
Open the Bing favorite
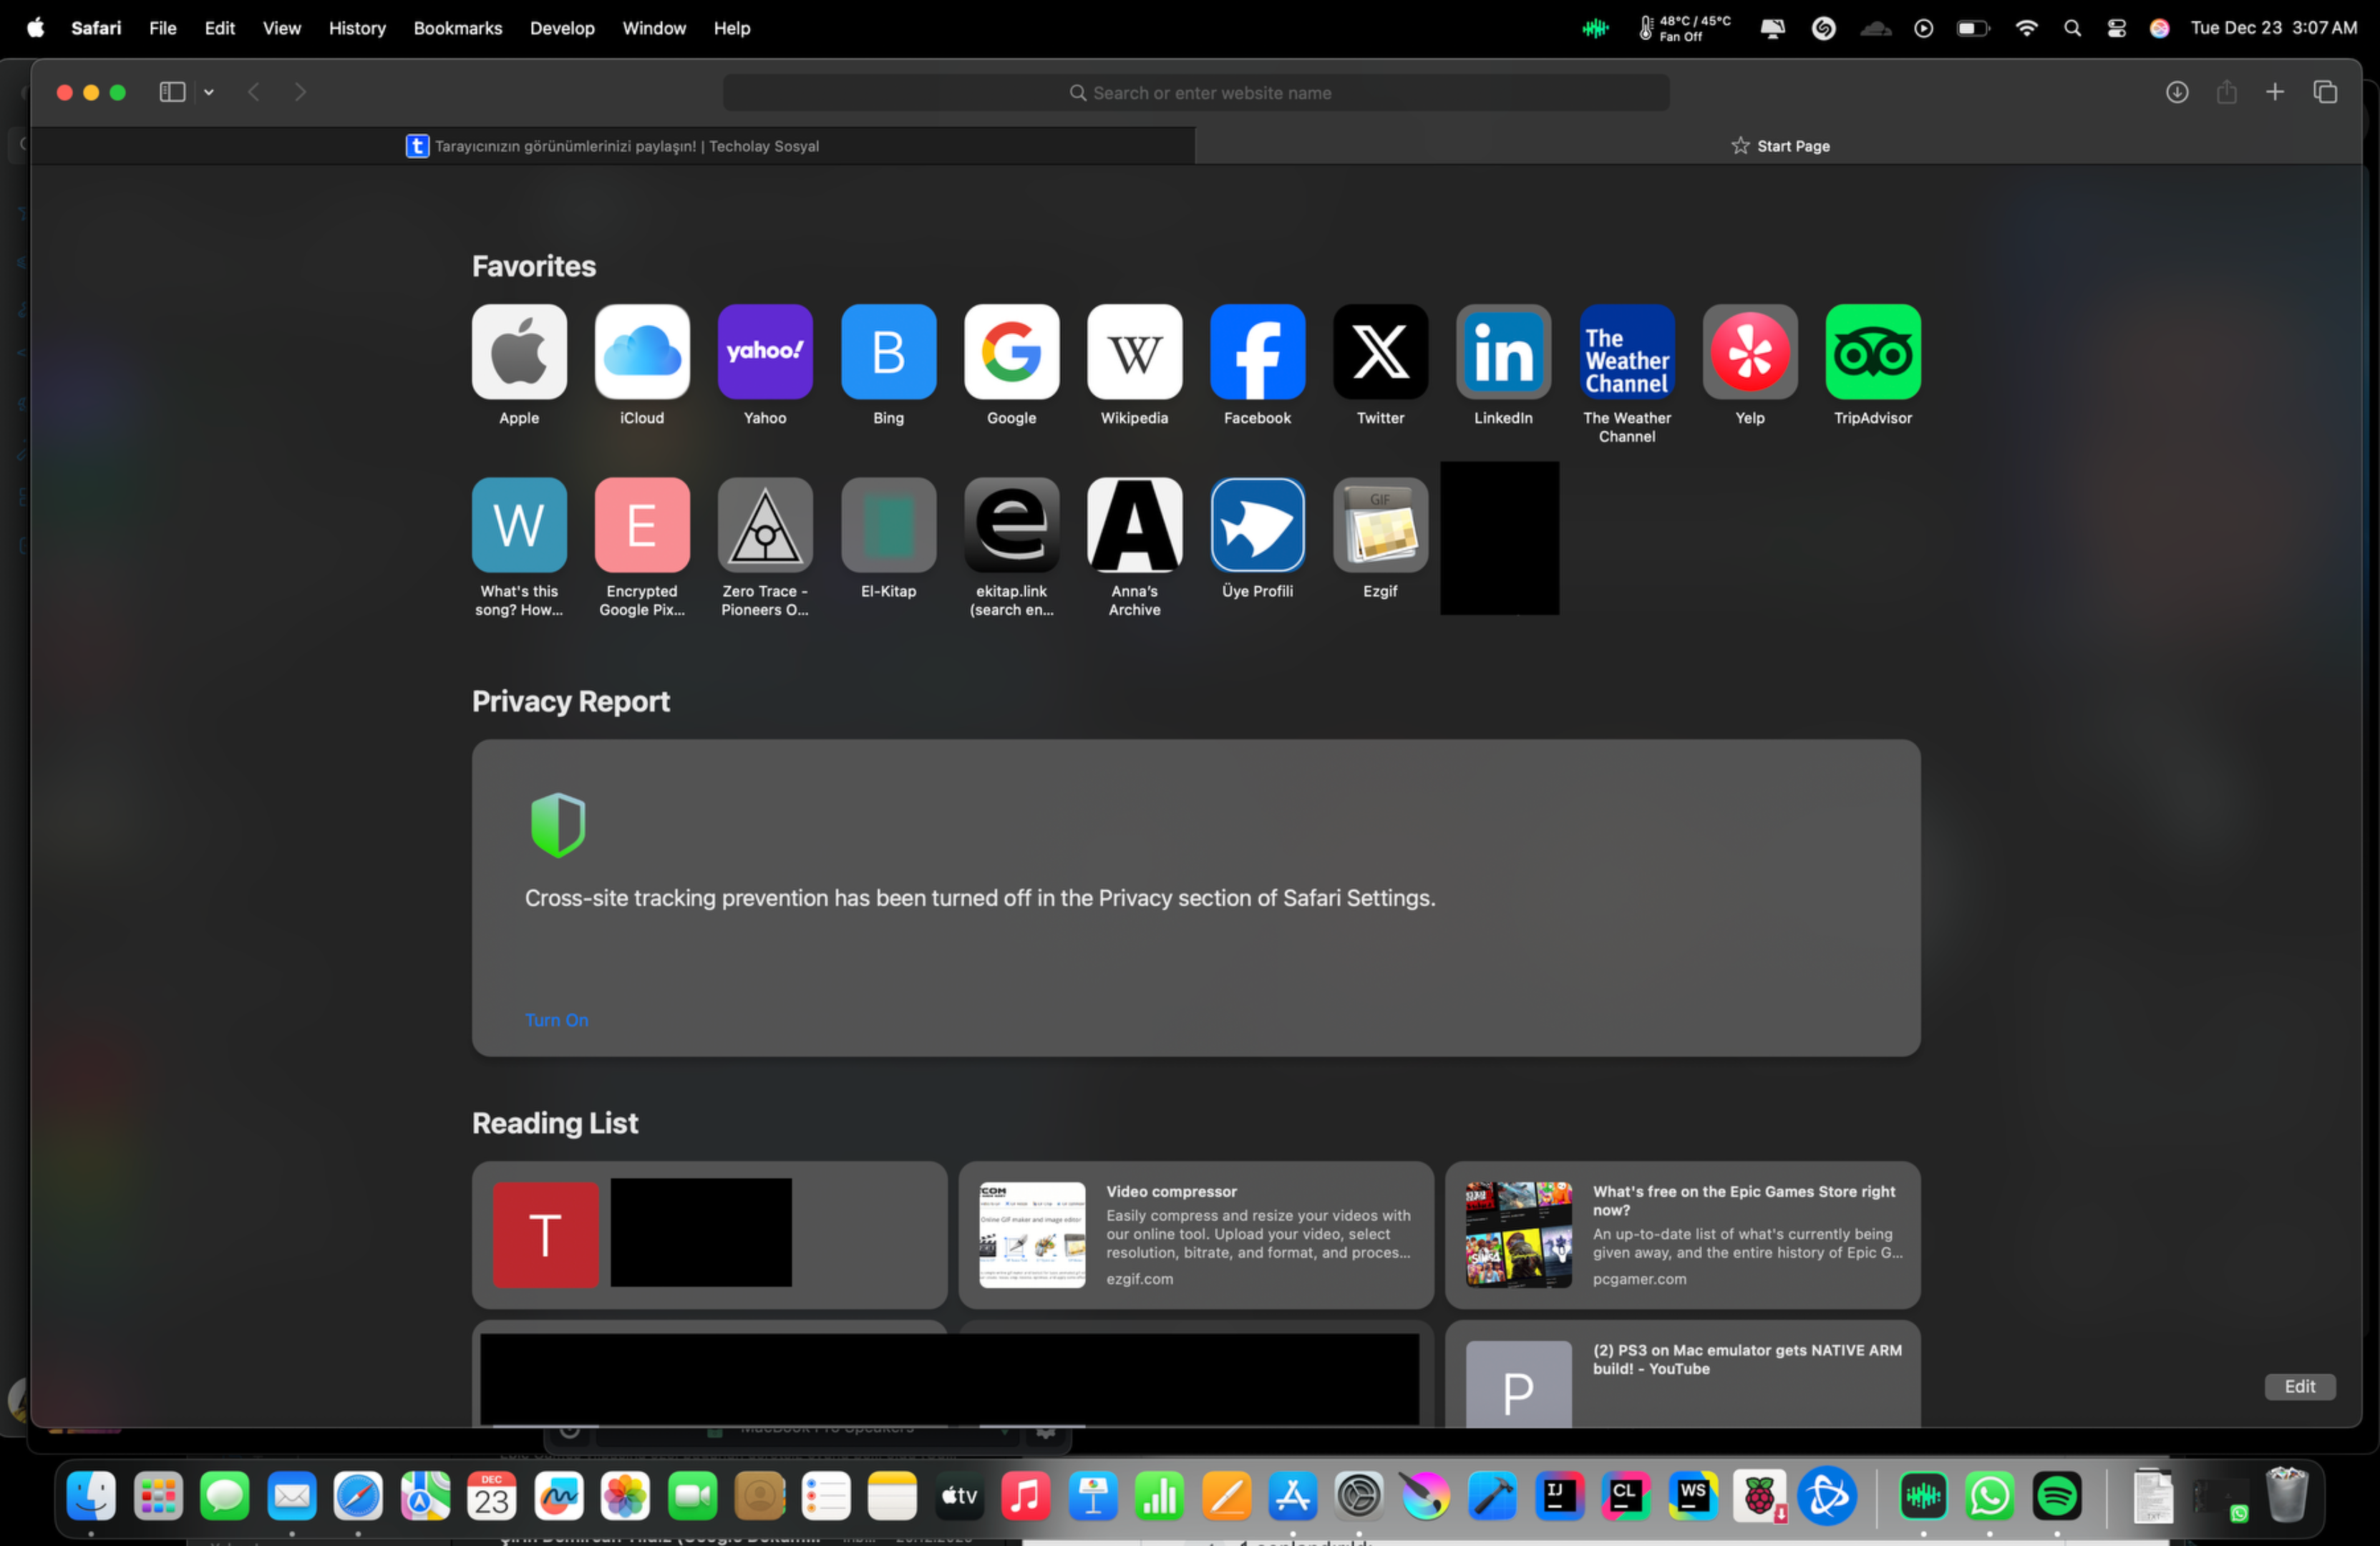pyautogui.click(x=888, y=351)
